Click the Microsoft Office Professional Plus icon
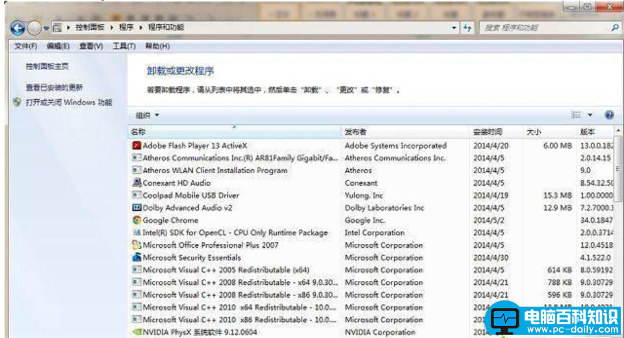Screen dimensions: 624x338 (136, 245)
